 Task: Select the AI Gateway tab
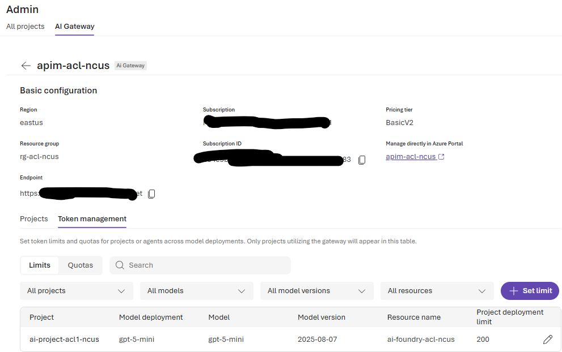[74, 27]
